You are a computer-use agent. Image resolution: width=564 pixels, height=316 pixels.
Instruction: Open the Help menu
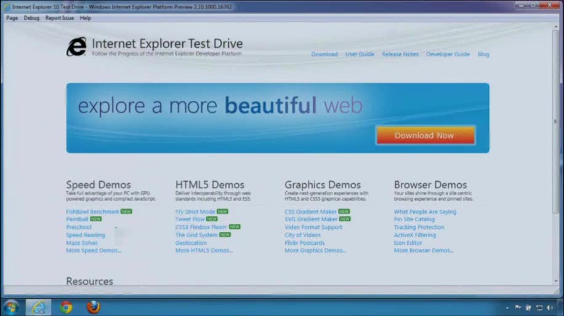[85, 18]
